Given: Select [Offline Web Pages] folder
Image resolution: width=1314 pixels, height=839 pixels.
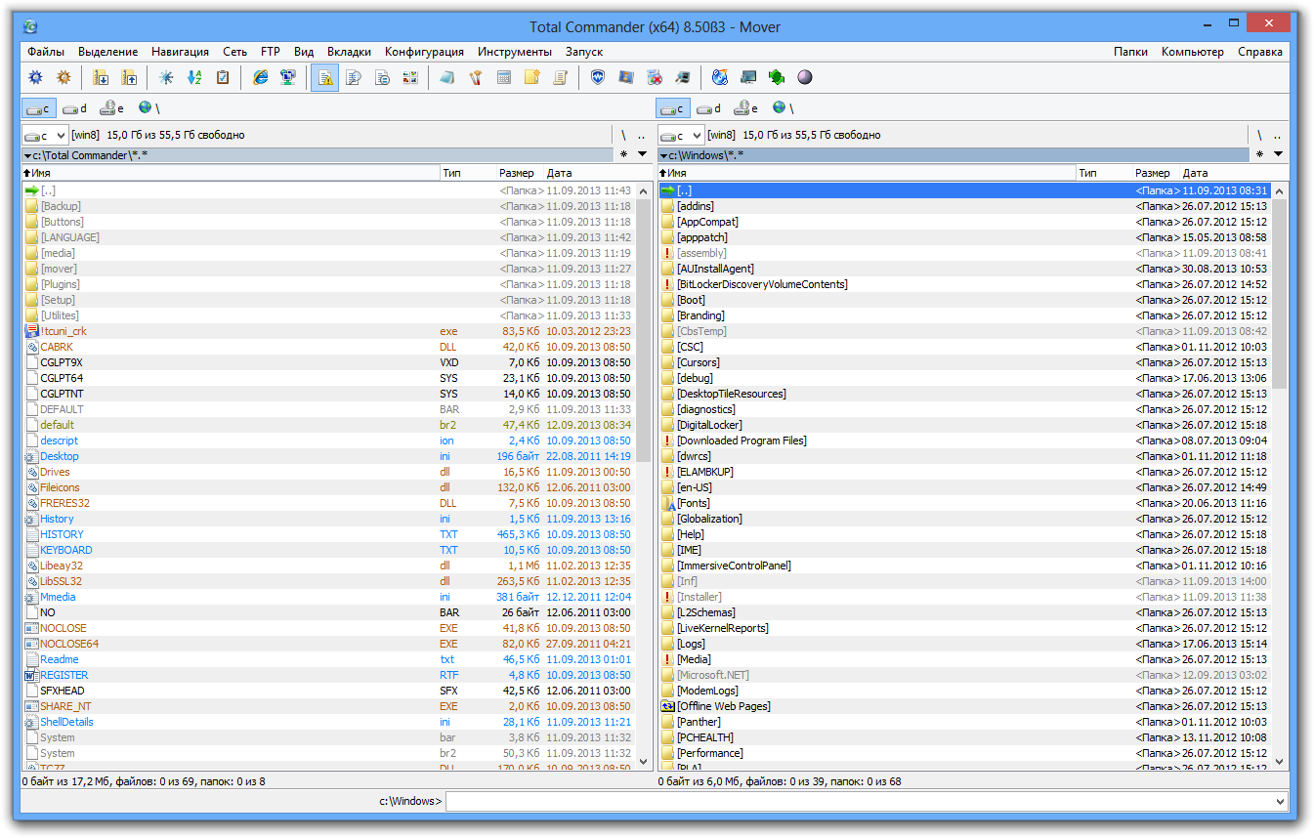Looking at the screenshot, I should click(965, 706).
